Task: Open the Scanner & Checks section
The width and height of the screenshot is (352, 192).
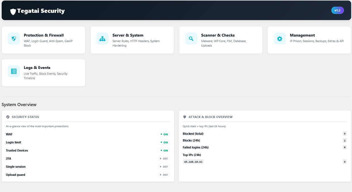Action: coord(221,40)
